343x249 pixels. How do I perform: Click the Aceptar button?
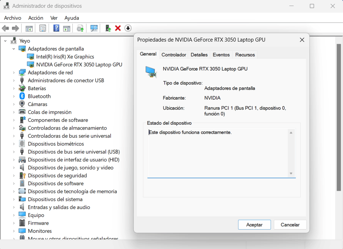pos(254,225)
